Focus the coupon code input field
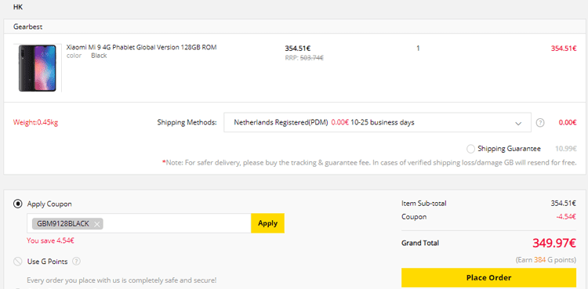This screenshot has height=289, width=588. [x=139, y=223]
